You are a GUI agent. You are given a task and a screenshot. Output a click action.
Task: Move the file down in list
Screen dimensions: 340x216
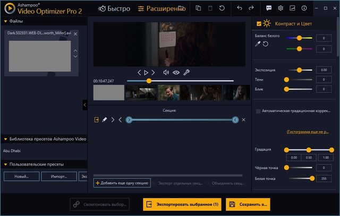[x=75, y=56]
